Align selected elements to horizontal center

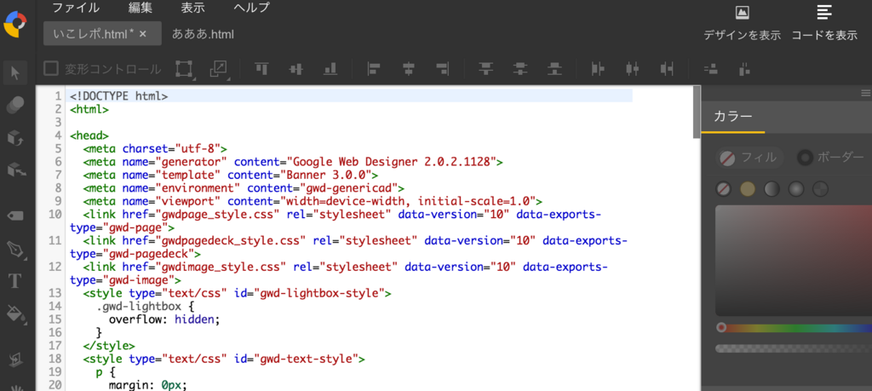tap(409, 69)
